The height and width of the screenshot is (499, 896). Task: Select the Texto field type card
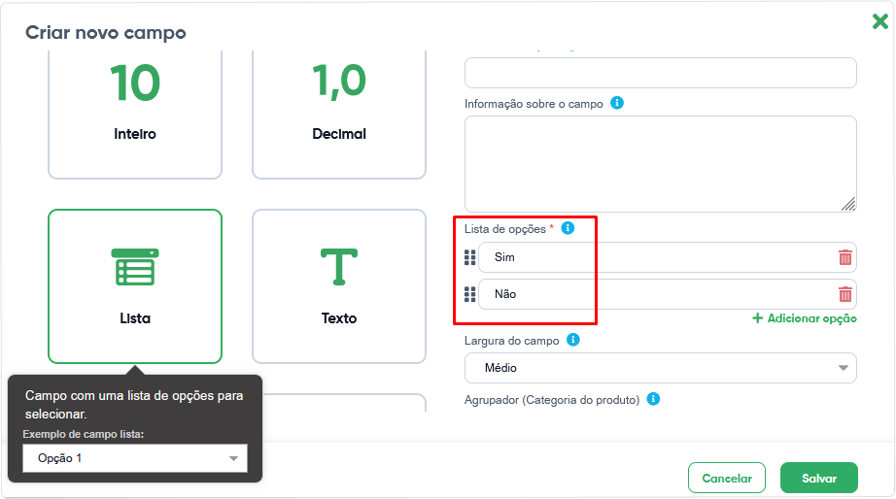click(339, 286)
